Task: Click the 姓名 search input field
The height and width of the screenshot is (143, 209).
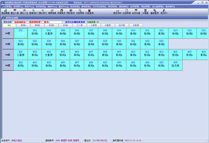Action: point(56,22)
